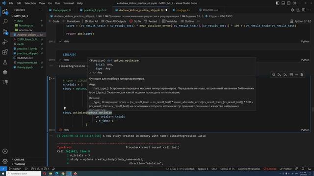Add a new Code cell
This screenshot has height=176, width=314.
point(54,21)
